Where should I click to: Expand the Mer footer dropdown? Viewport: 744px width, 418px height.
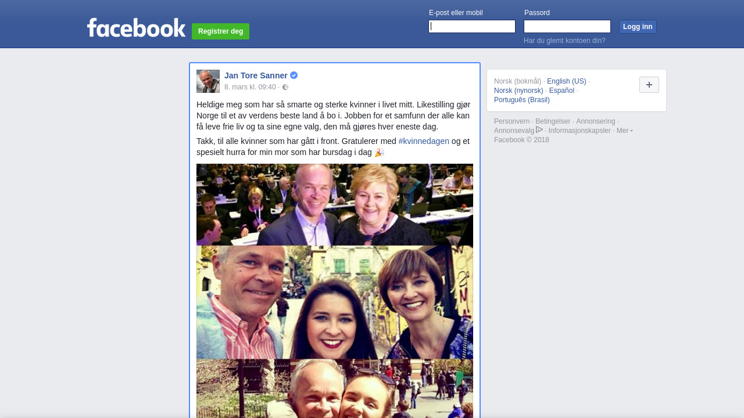point(624,131)
